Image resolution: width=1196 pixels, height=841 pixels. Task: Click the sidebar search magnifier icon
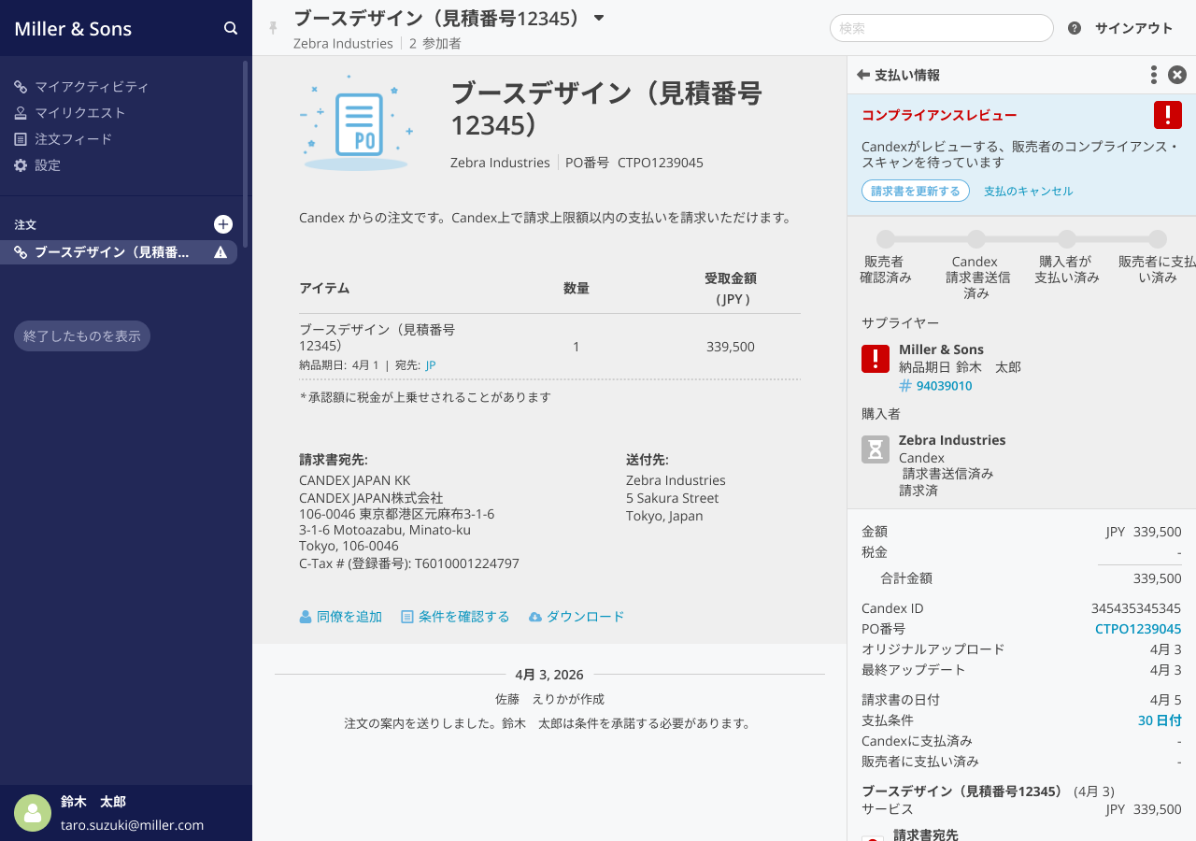(231, 28)
